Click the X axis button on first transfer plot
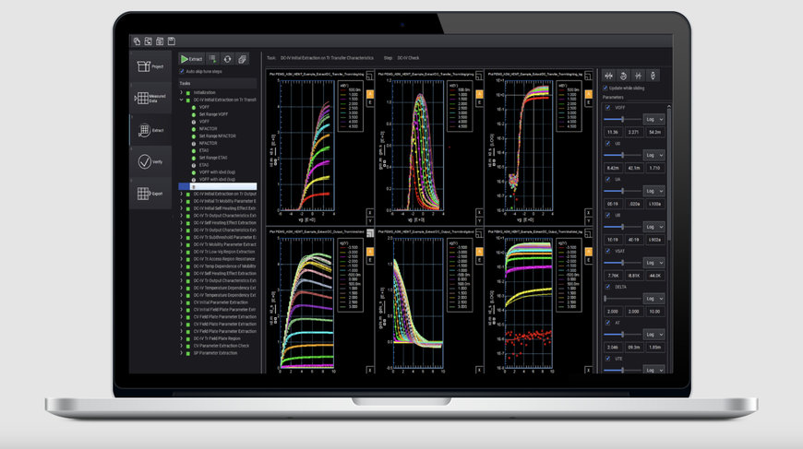Image resolution: width=803 pixels, height=449 pixels. coord(370,213)
